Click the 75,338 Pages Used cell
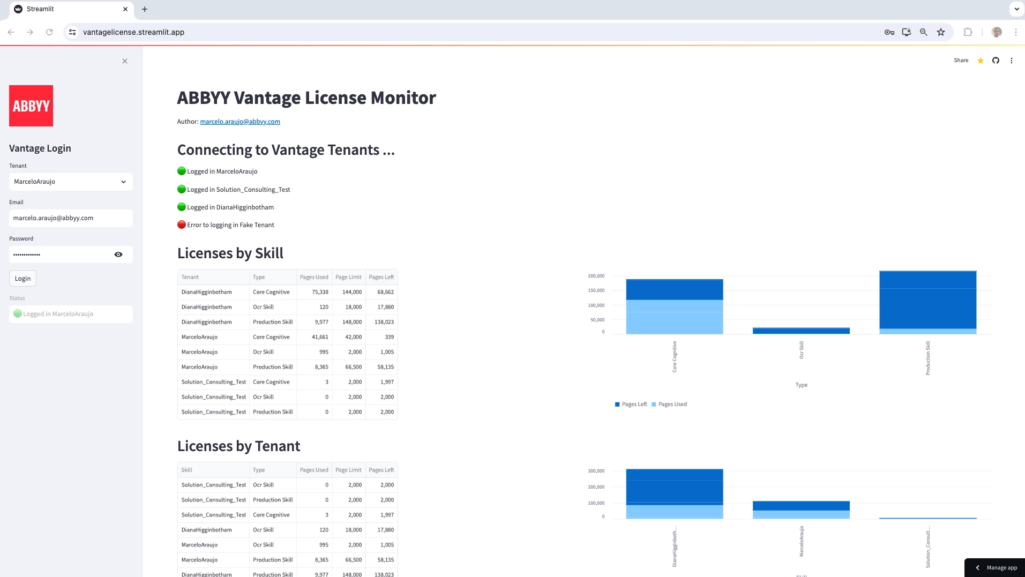 pos(314,292)
